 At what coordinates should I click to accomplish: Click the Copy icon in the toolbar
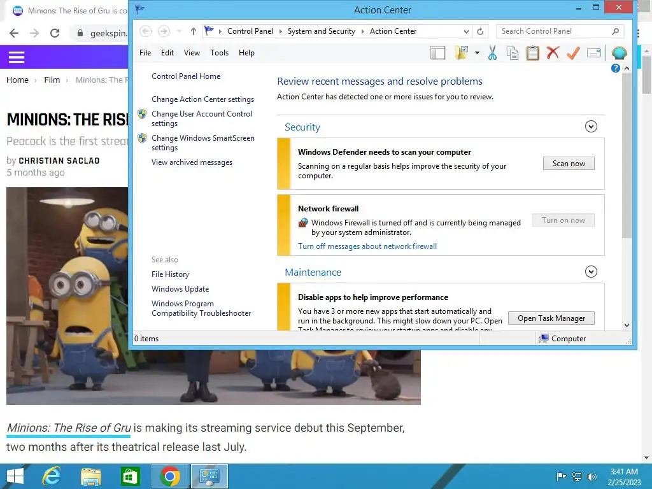click(513, 53)
